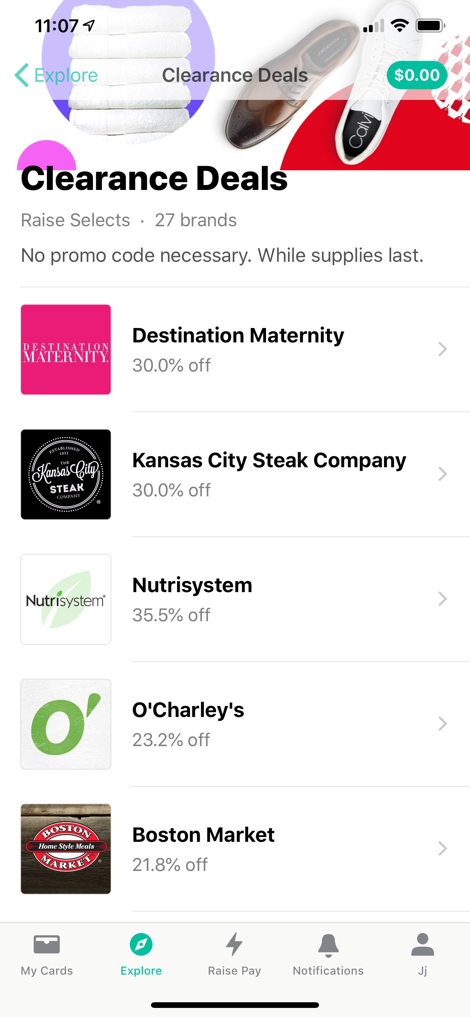Image resolution: width=470 pixels, height=1017 pixels.
Task: Tap the Destination Maternity logo
Action: coord(66,349)
